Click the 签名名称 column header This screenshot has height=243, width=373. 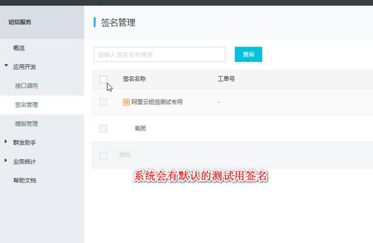point(134,79)
